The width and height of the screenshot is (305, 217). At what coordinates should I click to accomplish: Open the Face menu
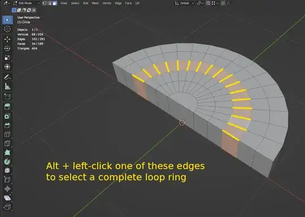click(x=128, y=3)
